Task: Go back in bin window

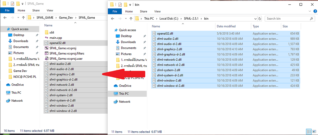Action: pyautogui.click(x=113, y=19)
